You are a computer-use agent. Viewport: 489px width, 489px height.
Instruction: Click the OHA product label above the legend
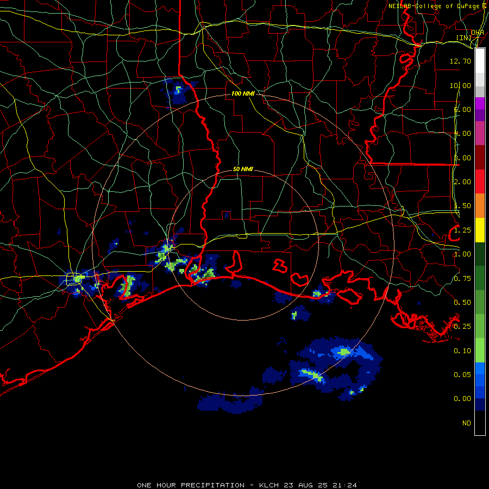(x=478, y=33)
